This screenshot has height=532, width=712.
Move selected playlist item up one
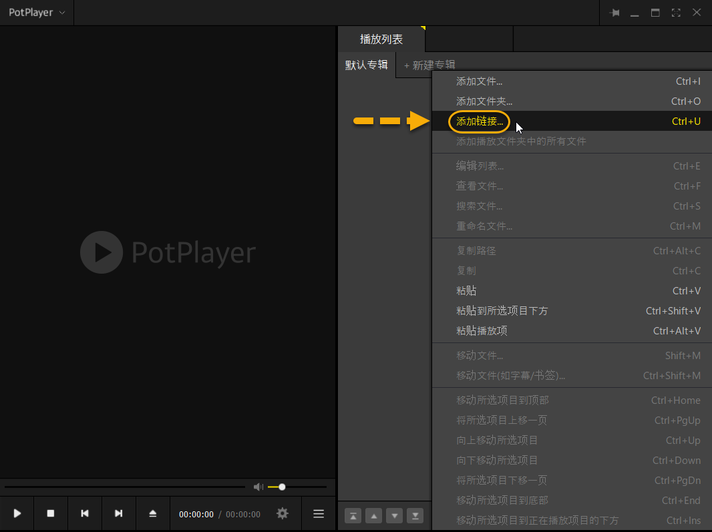click(x=374, y=516)
